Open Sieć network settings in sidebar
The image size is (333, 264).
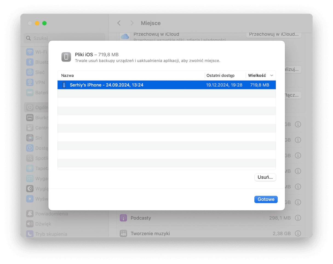tap(36, 72)
